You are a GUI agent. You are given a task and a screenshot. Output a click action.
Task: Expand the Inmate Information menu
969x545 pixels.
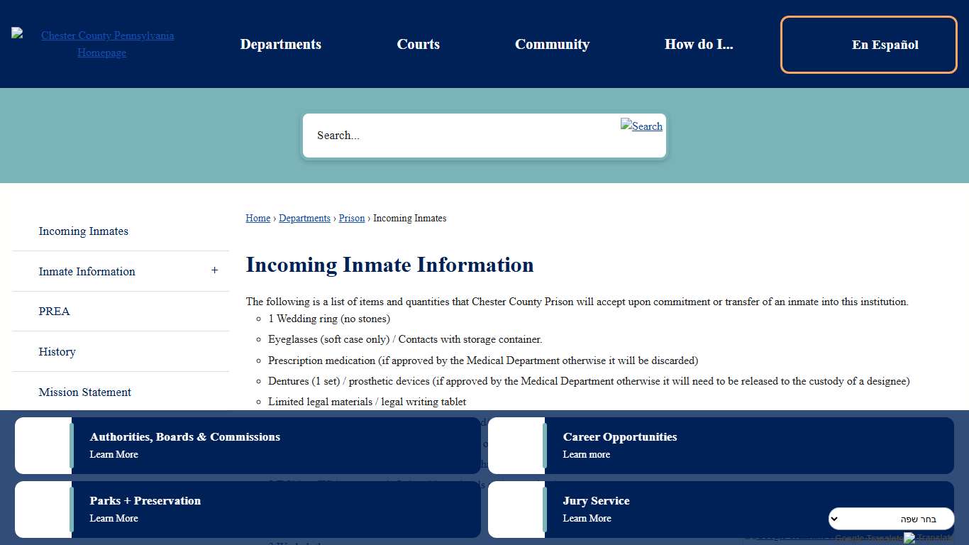point(214,270)
